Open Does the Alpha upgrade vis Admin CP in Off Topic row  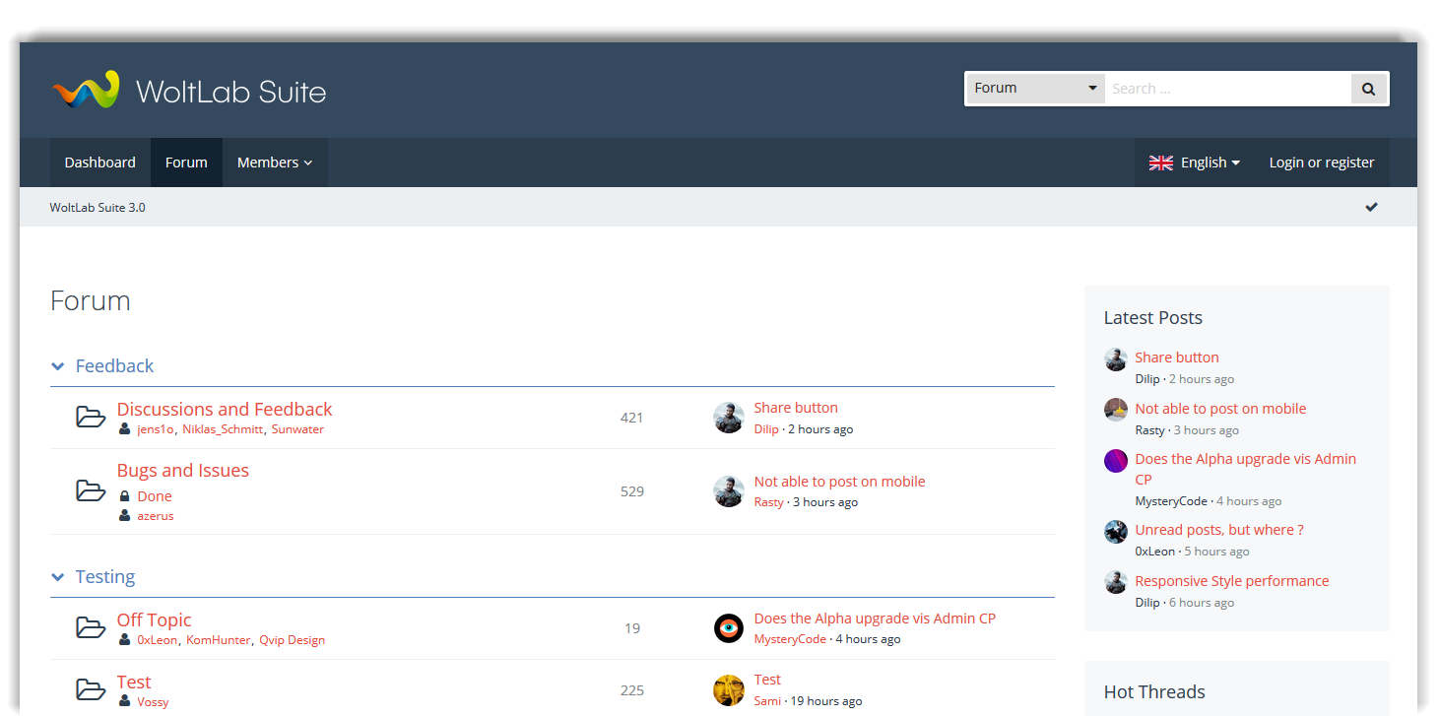pyautogui.click(x=875, y=618)
